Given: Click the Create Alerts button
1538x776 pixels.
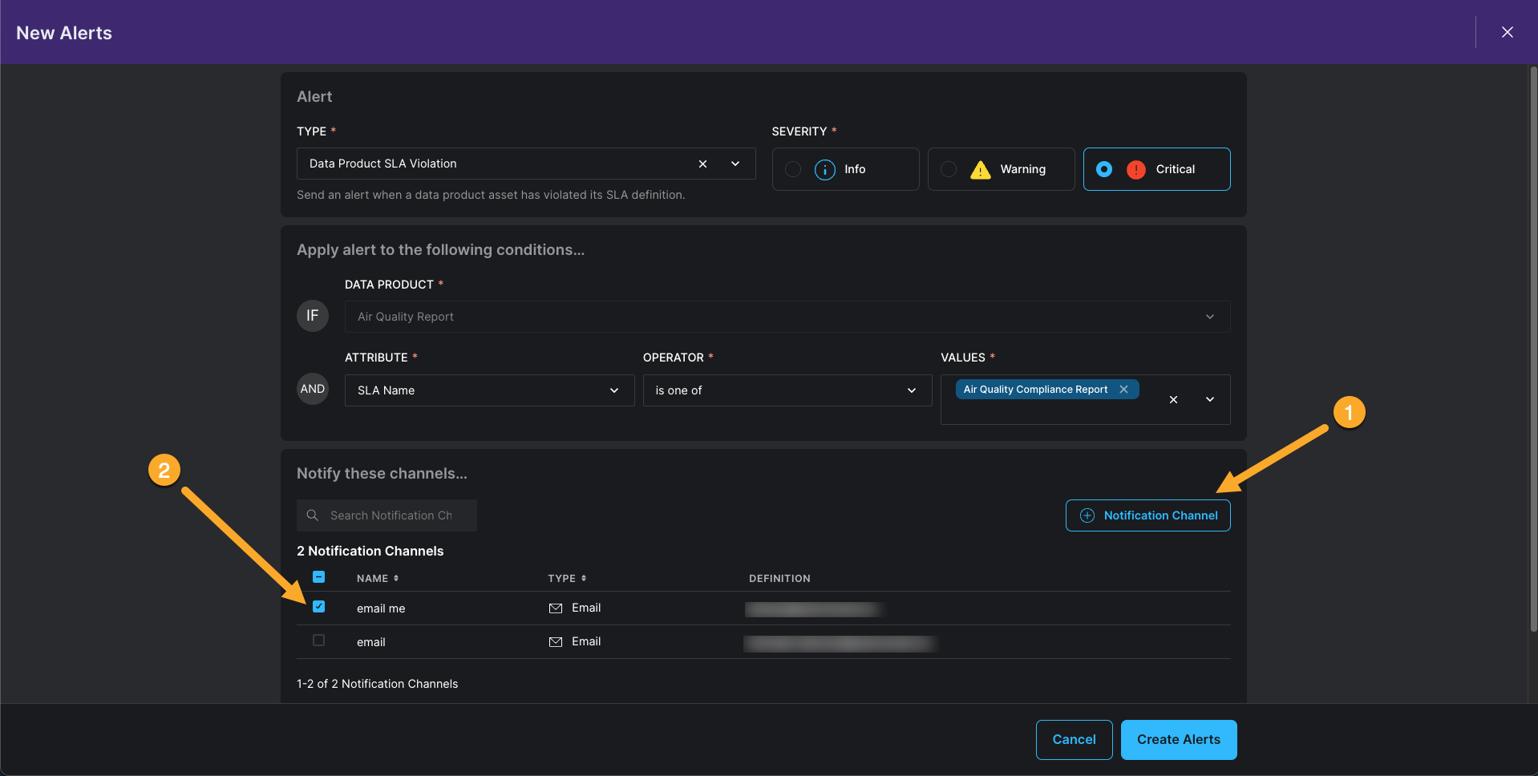Looking at the screenshot, I should (x=1178, y=739).
